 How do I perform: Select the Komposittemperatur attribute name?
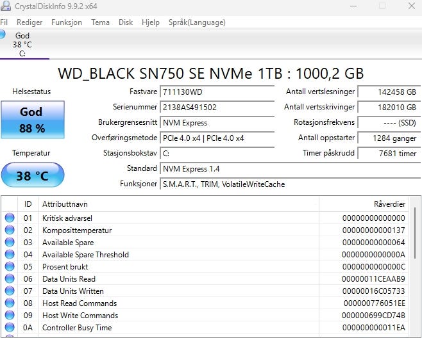click(77, 230)
